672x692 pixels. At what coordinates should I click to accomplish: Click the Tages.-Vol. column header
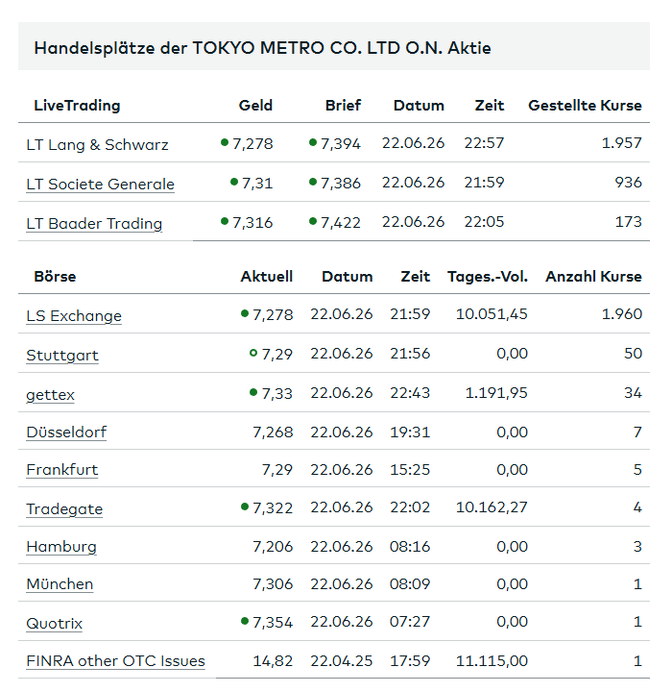[x=488, y=276]
